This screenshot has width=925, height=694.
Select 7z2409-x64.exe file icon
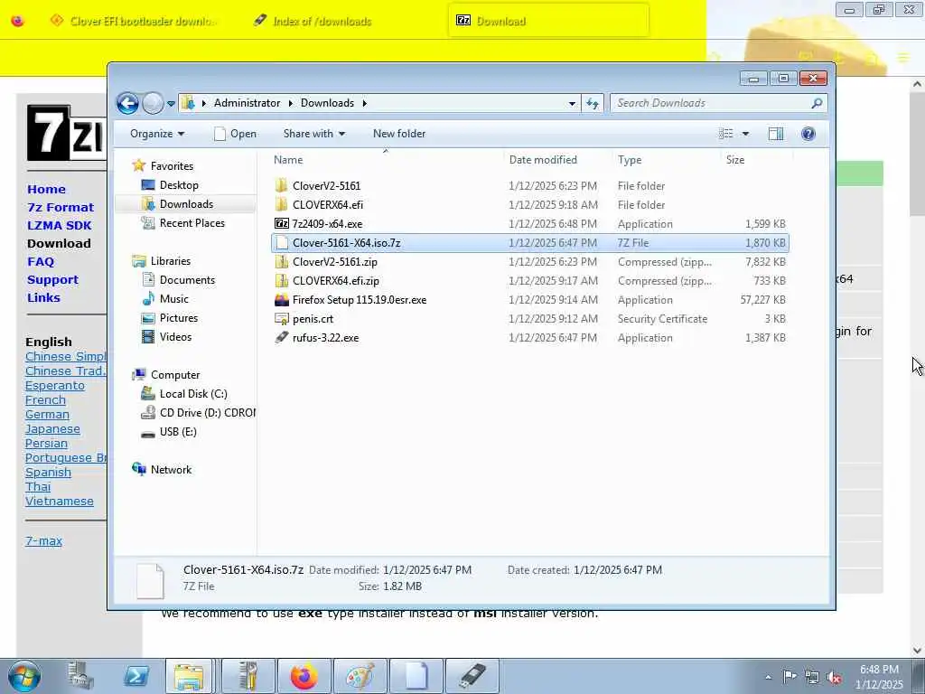coord(282,224)
